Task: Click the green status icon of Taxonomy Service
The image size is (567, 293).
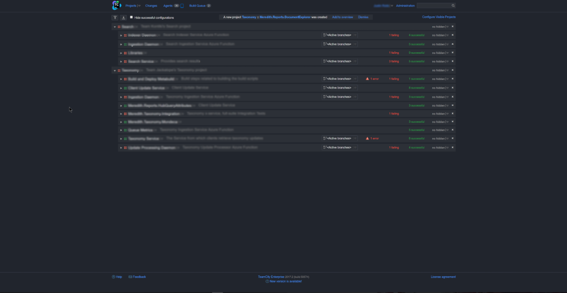Action: click(x=126, y=139)
